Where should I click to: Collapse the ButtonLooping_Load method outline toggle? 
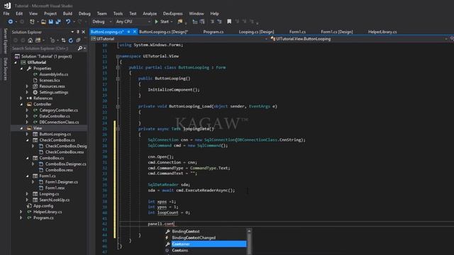click(x=118, y=106)
